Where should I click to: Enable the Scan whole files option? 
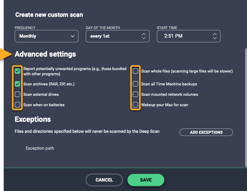point(135,71)
